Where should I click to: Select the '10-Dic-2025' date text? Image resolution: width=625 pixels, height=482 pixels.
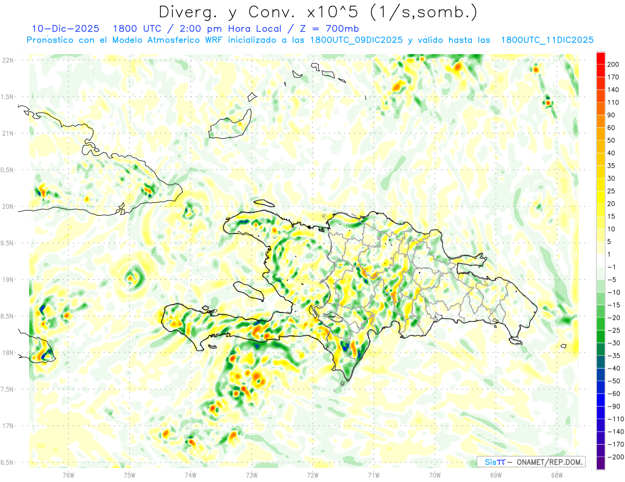[x=66, y=28]
